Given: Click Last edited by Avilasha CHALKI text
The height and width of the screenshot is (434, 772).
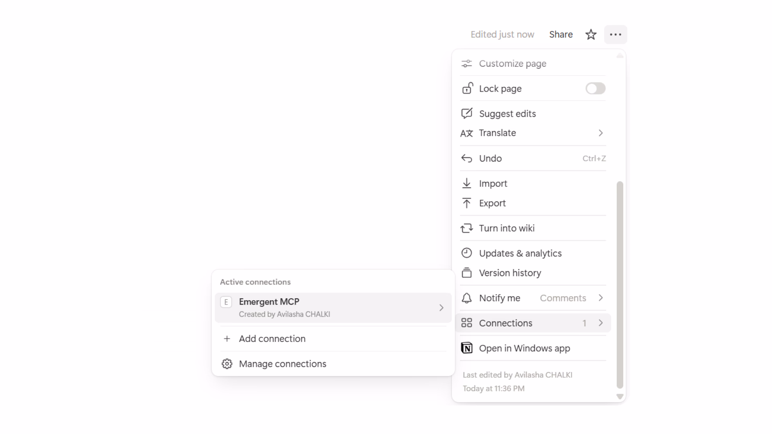Looking at the screenshot, I should pyautogui.click(x=517, y=375).
